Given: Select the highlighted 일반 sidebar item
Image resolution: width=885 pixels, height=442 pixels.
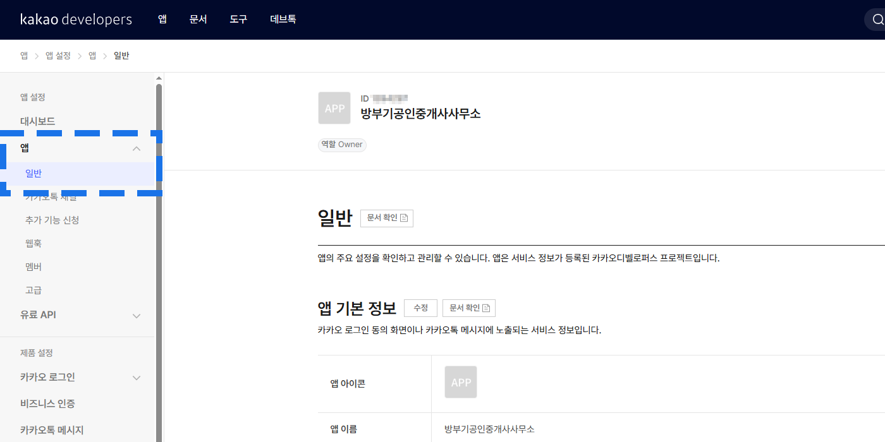Looking at the screenshot, I should pyautogui.click(x=78, y=174).
